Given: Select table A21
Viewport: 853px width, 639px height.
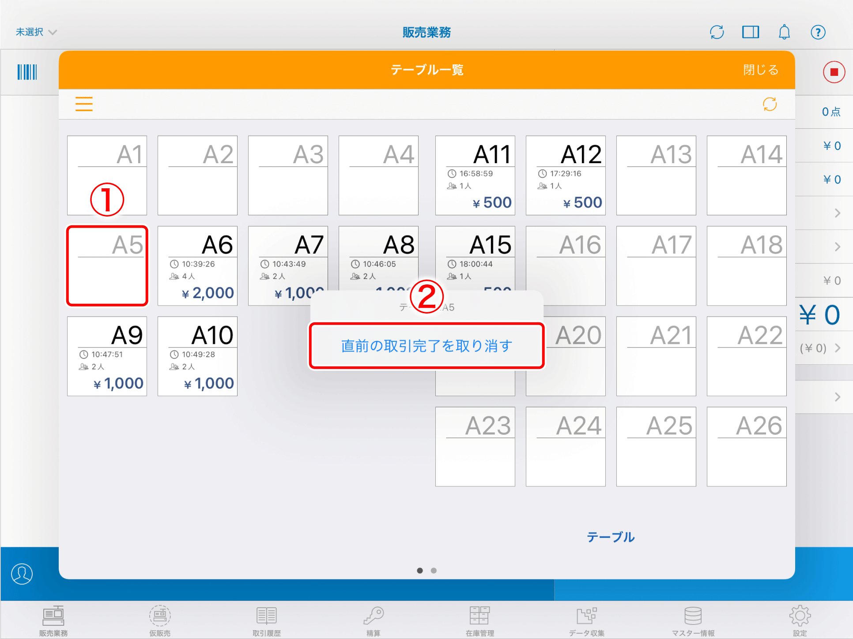Looking at the screenshot, I should tap(656, 356).
